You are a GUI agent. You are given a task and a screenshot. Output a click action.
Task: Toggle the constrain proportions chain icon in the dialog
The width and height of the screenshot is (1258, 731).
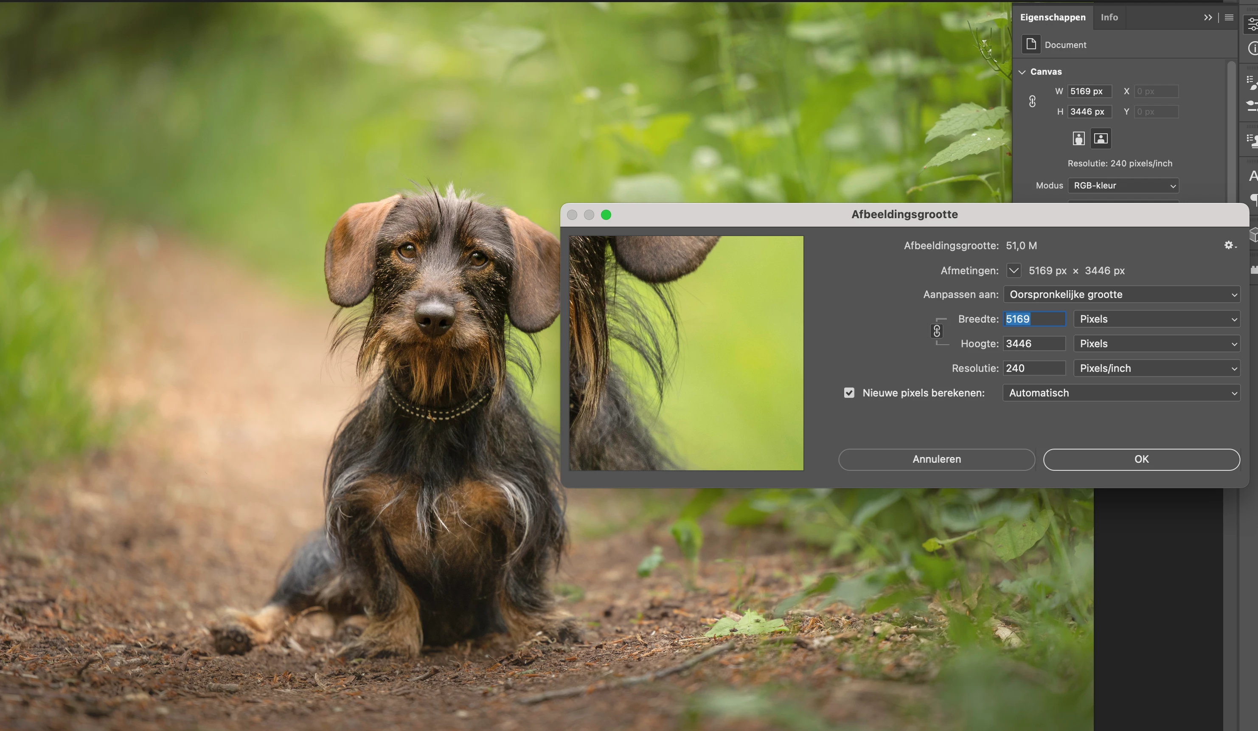click(x=937, y=331)
